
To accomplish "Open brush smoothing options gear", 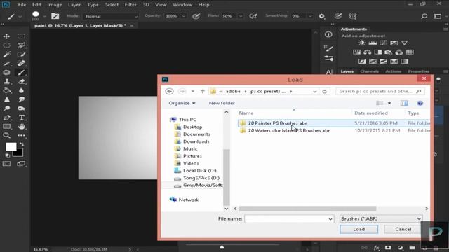I will [x=322, y=16].
